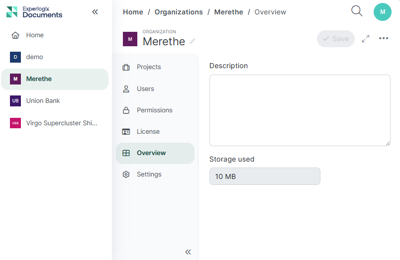Collapse the organization navigation panel
The width and height of the screenshot is (400, 260).
click(x=188, y=252)
